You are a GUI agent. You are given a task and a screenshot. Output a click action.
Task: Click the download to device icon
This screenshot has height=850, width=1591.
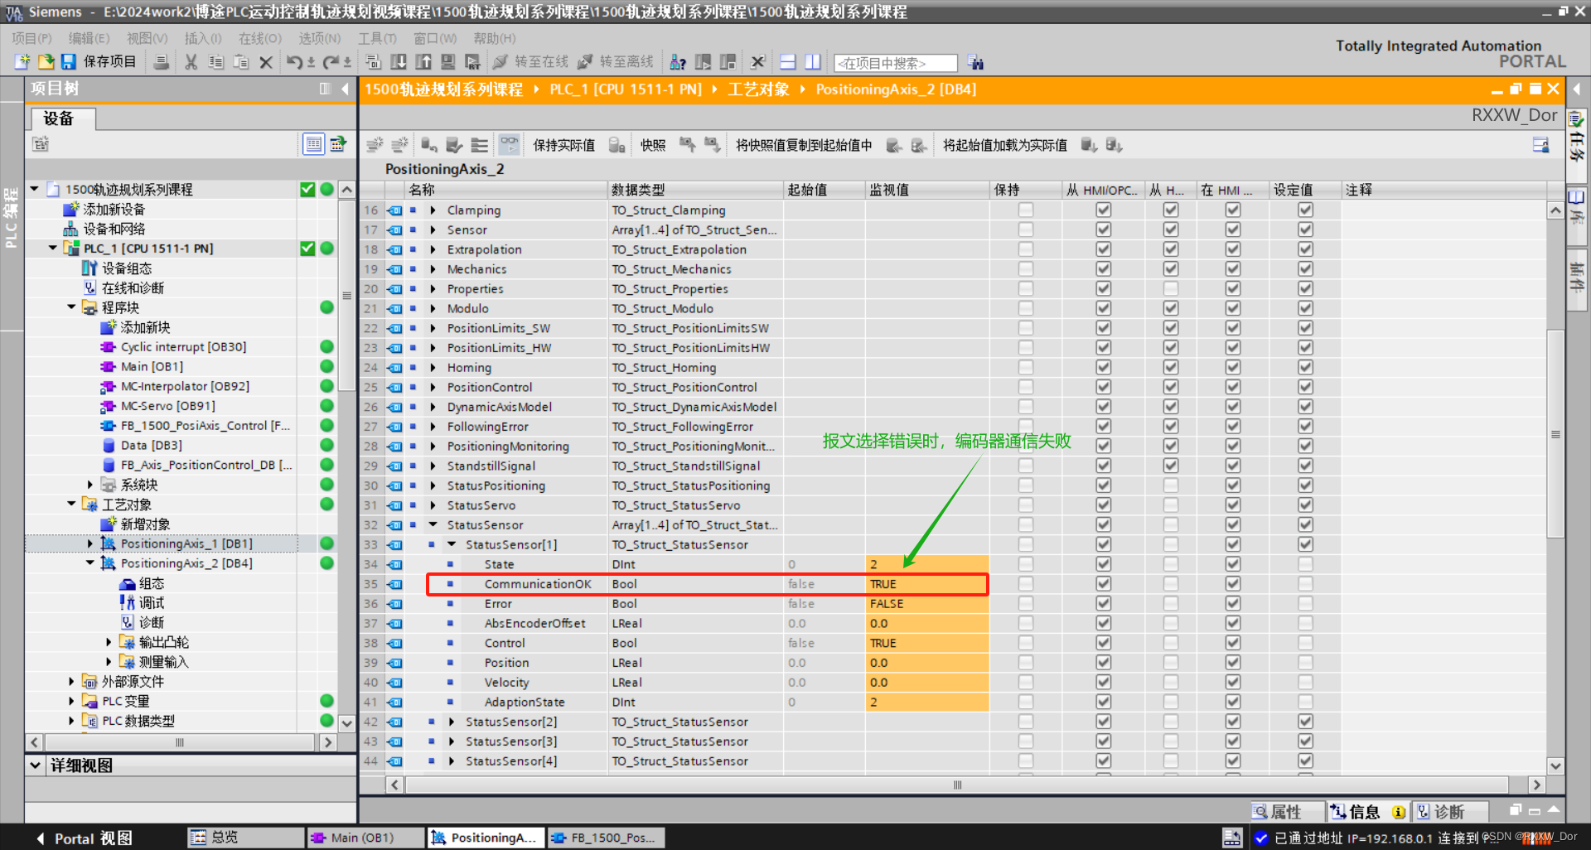click(399, 62)
